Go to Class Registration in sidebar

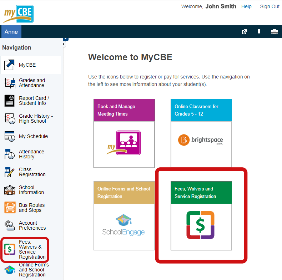[32, 172]
